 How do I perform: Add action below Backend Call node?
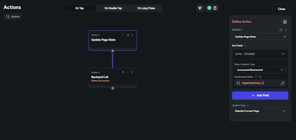pos(112,88)
